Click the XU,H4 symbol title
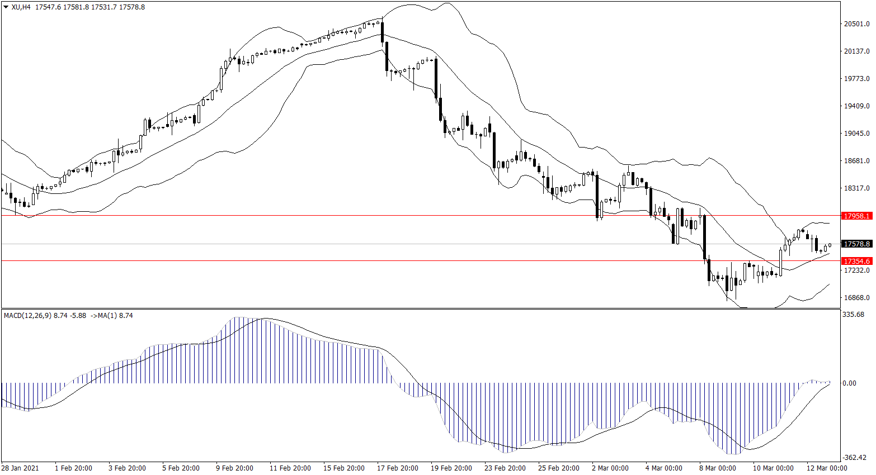This screenshot has width=876, height=475. coord(21,7)
